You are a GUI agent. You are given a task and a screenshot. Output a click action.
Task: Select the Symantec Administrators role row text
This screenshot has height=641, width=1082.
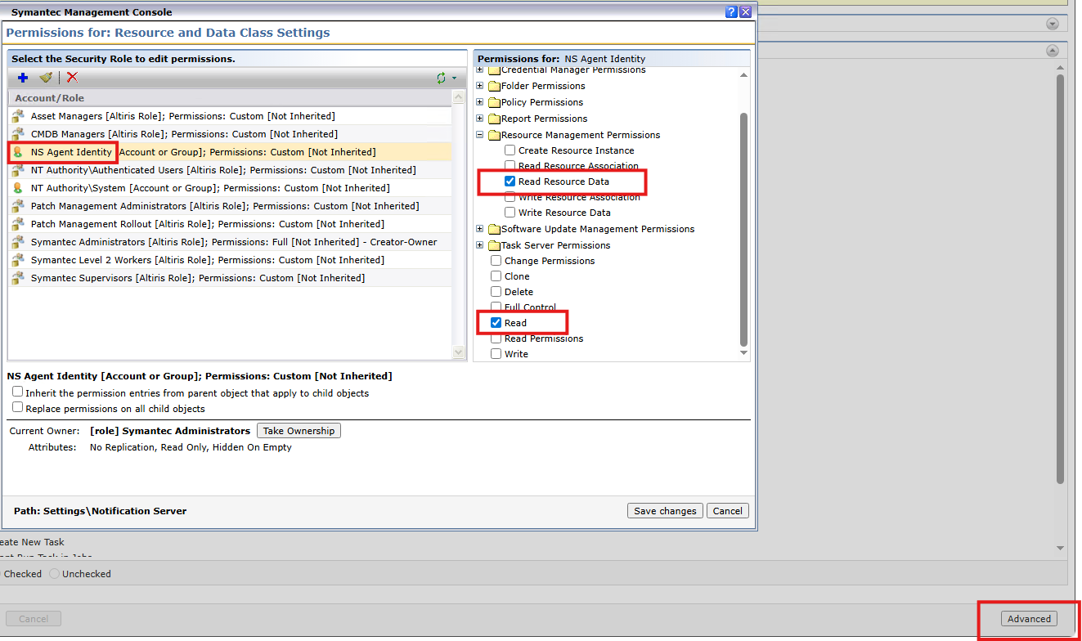[x=234, y=242]
